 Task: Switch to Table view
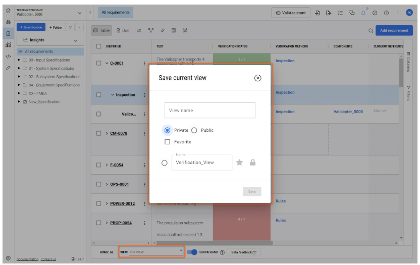101,31
